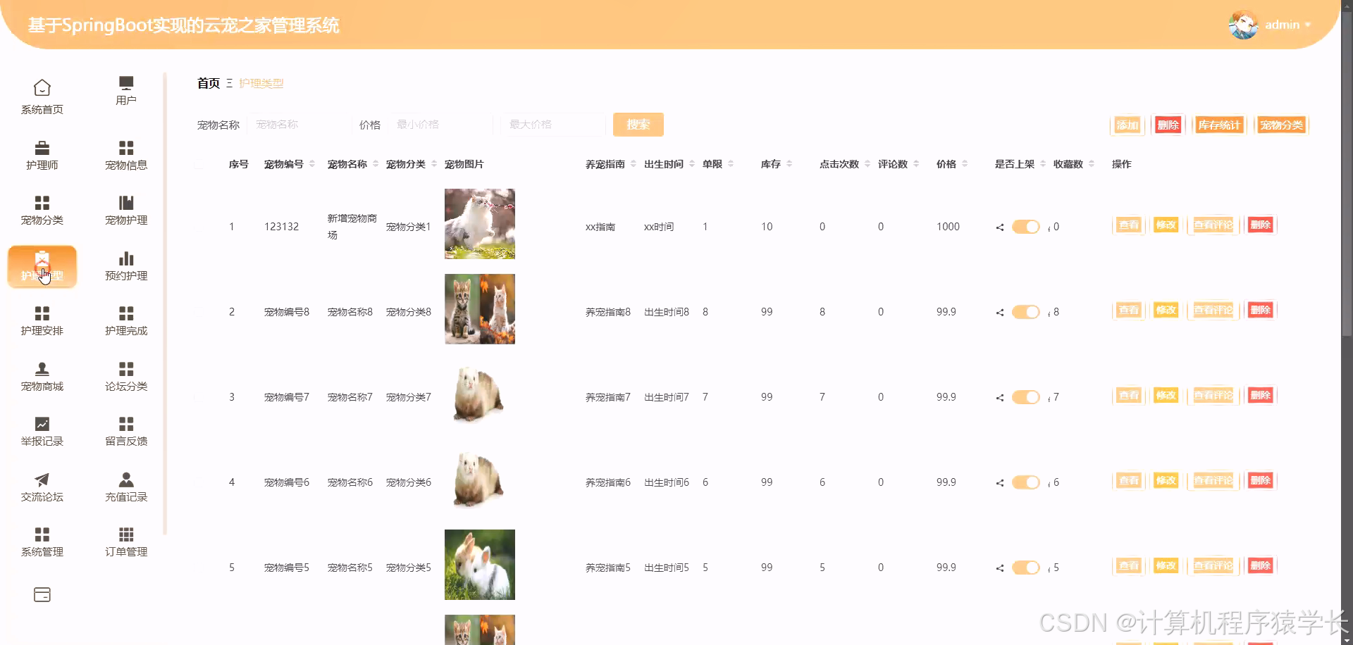Open 交流论坛 in the sidebar

42,486
